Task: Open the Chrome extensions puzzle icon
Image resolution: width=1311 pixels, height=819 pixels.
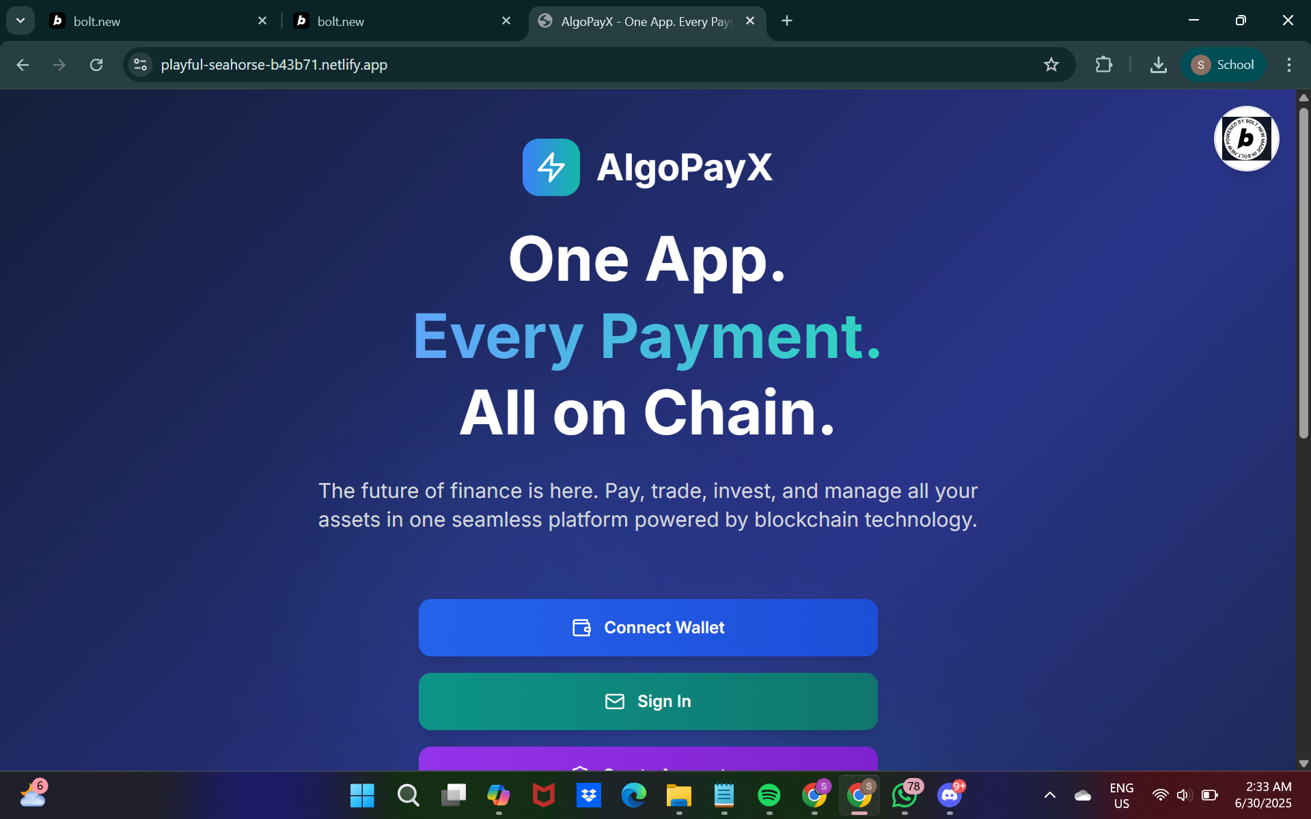Action: point(1103,65)
